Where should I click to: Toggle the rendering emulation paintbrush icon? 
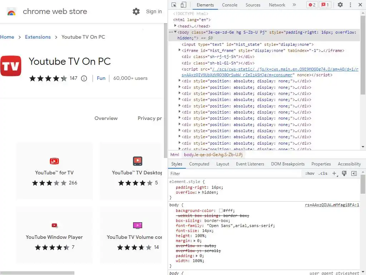click(x=344, y=173)
